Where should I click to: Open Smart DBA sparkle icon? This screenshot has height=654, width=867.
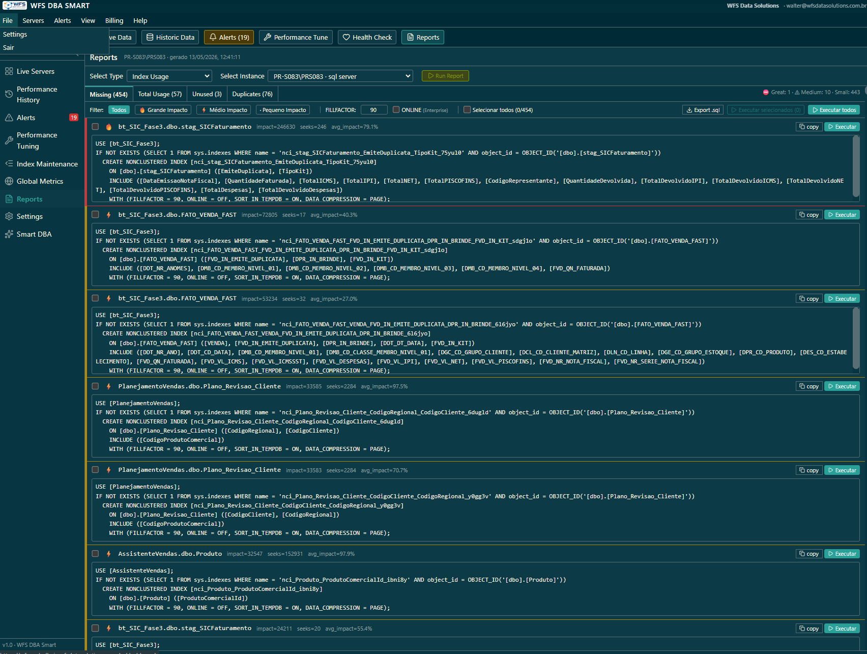coord(9,234)
